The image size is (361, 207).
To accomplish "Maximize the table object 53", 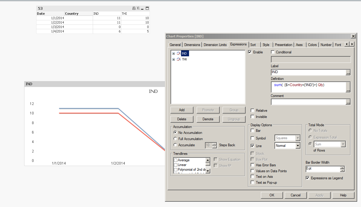I will point(147,8).
